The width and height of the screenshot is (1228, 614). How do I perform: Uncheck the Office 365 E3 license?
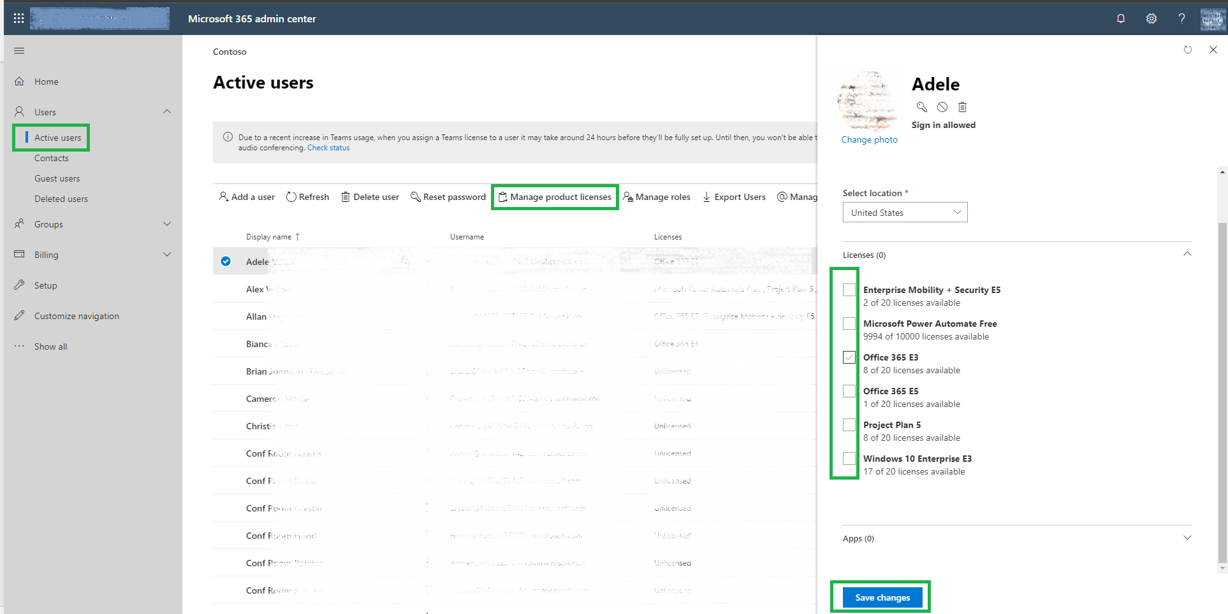pos(849,357)
